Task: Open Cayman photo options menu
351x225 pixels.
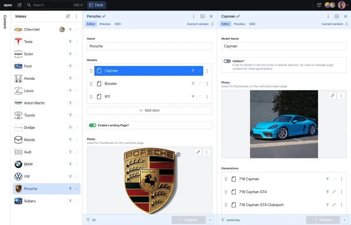Action: click(341, 96)
